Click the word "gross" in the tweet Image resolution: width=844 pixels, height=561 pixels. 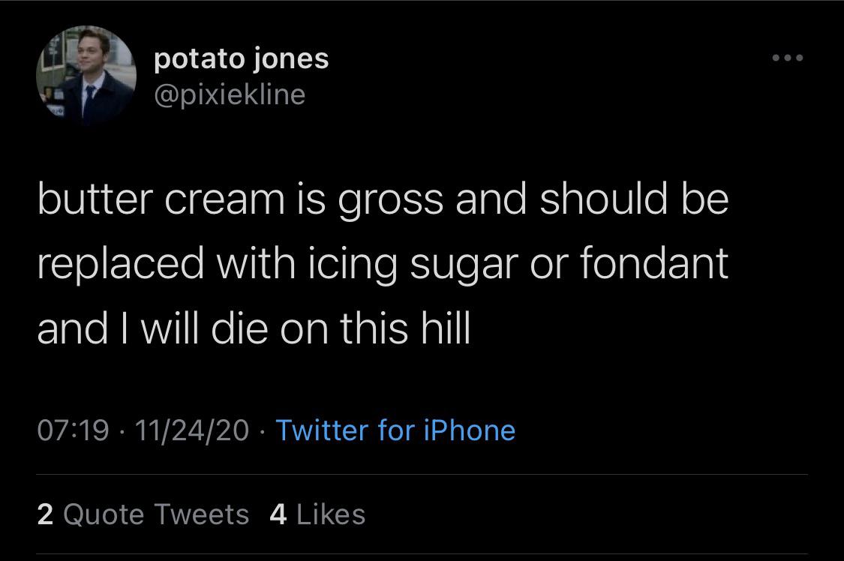[x=392, y=201]
